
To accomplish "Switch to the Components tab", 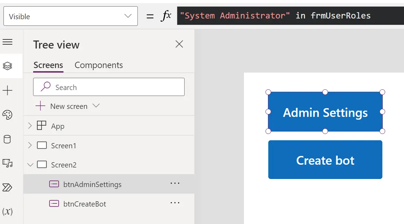I will pyautogui.click(x=98, y=65).
